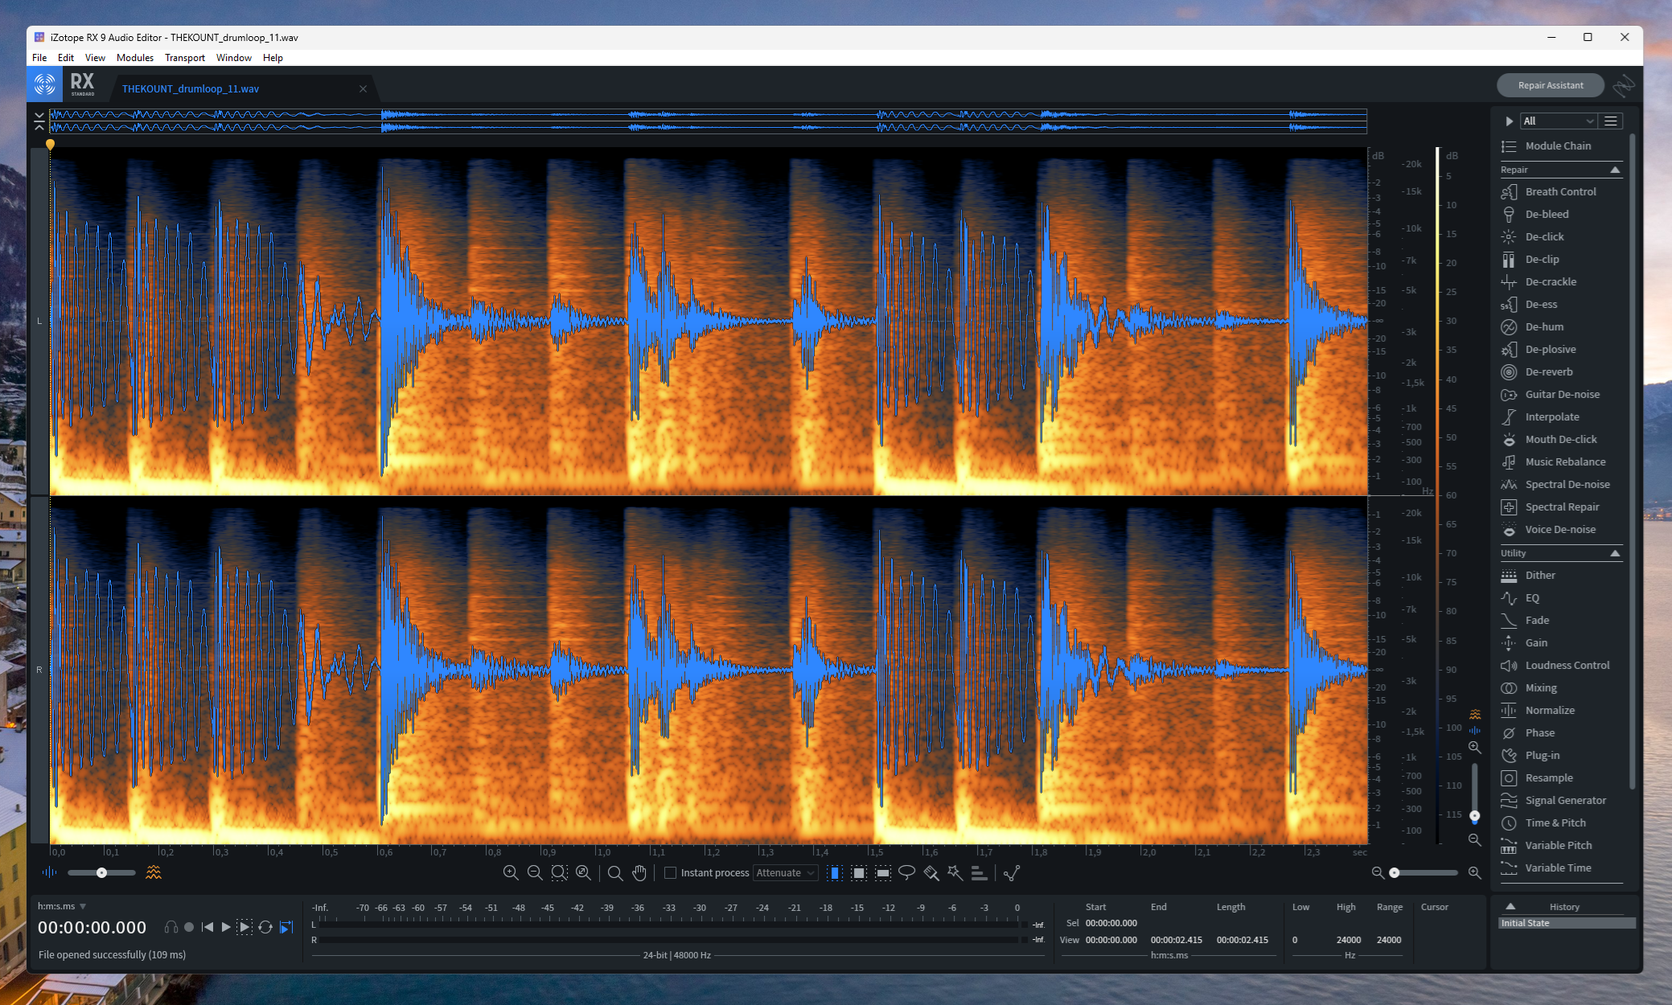Toggle loop playback in the transport
This screenshot has height=1005, width=1672.
click(x=265, y=927)
